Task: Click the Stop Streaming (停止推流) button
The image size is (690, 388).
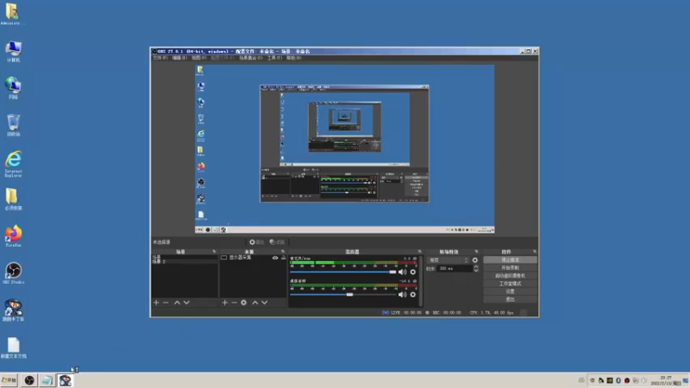Action: click(510, 260)
